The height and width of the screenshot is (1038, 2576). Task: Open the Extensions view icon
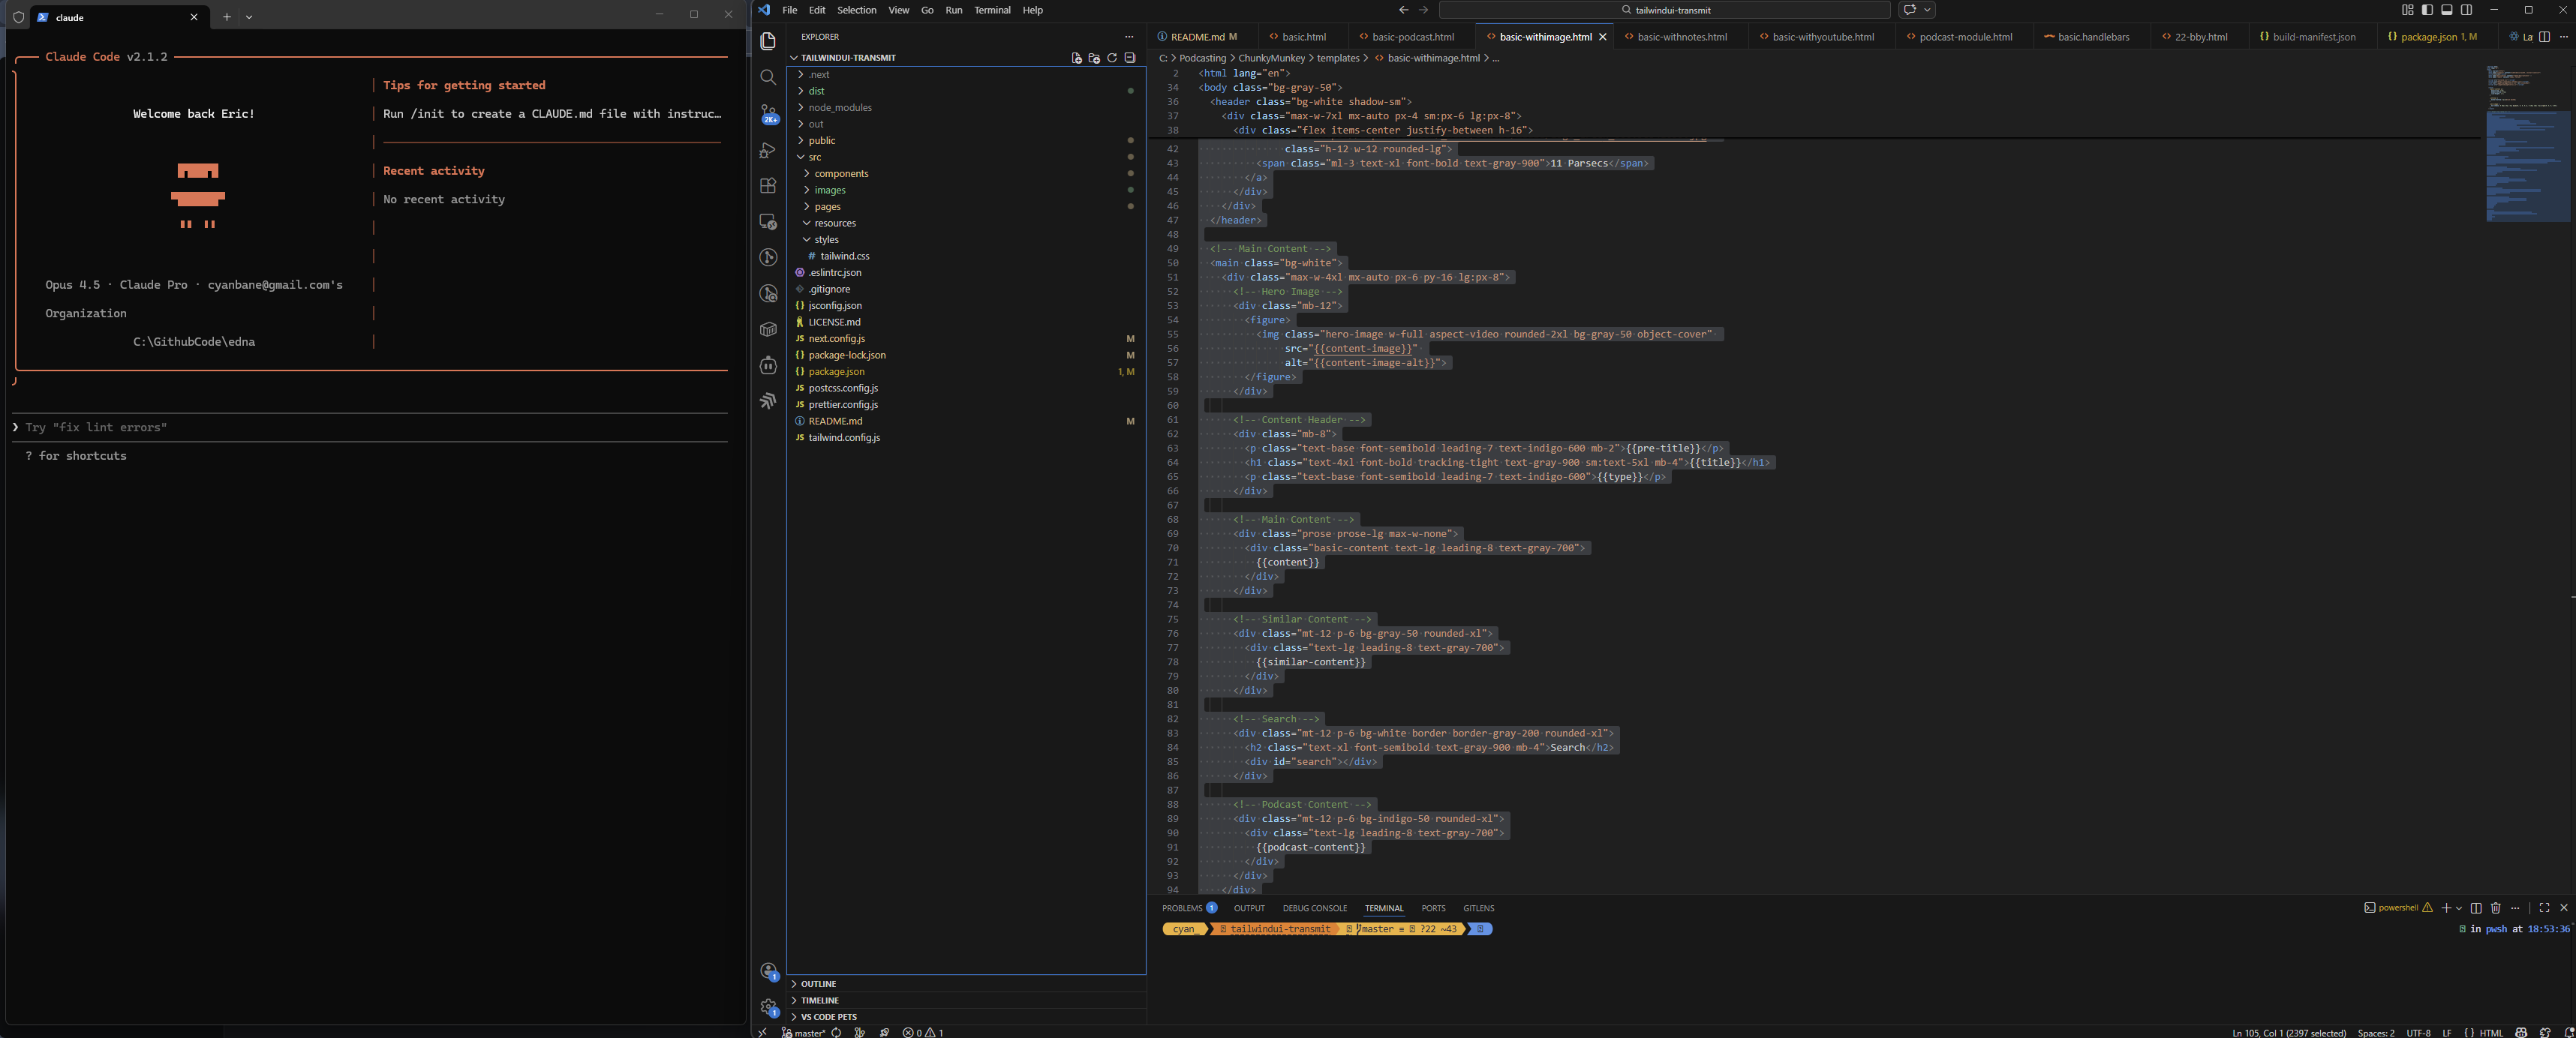click(768, 184)
